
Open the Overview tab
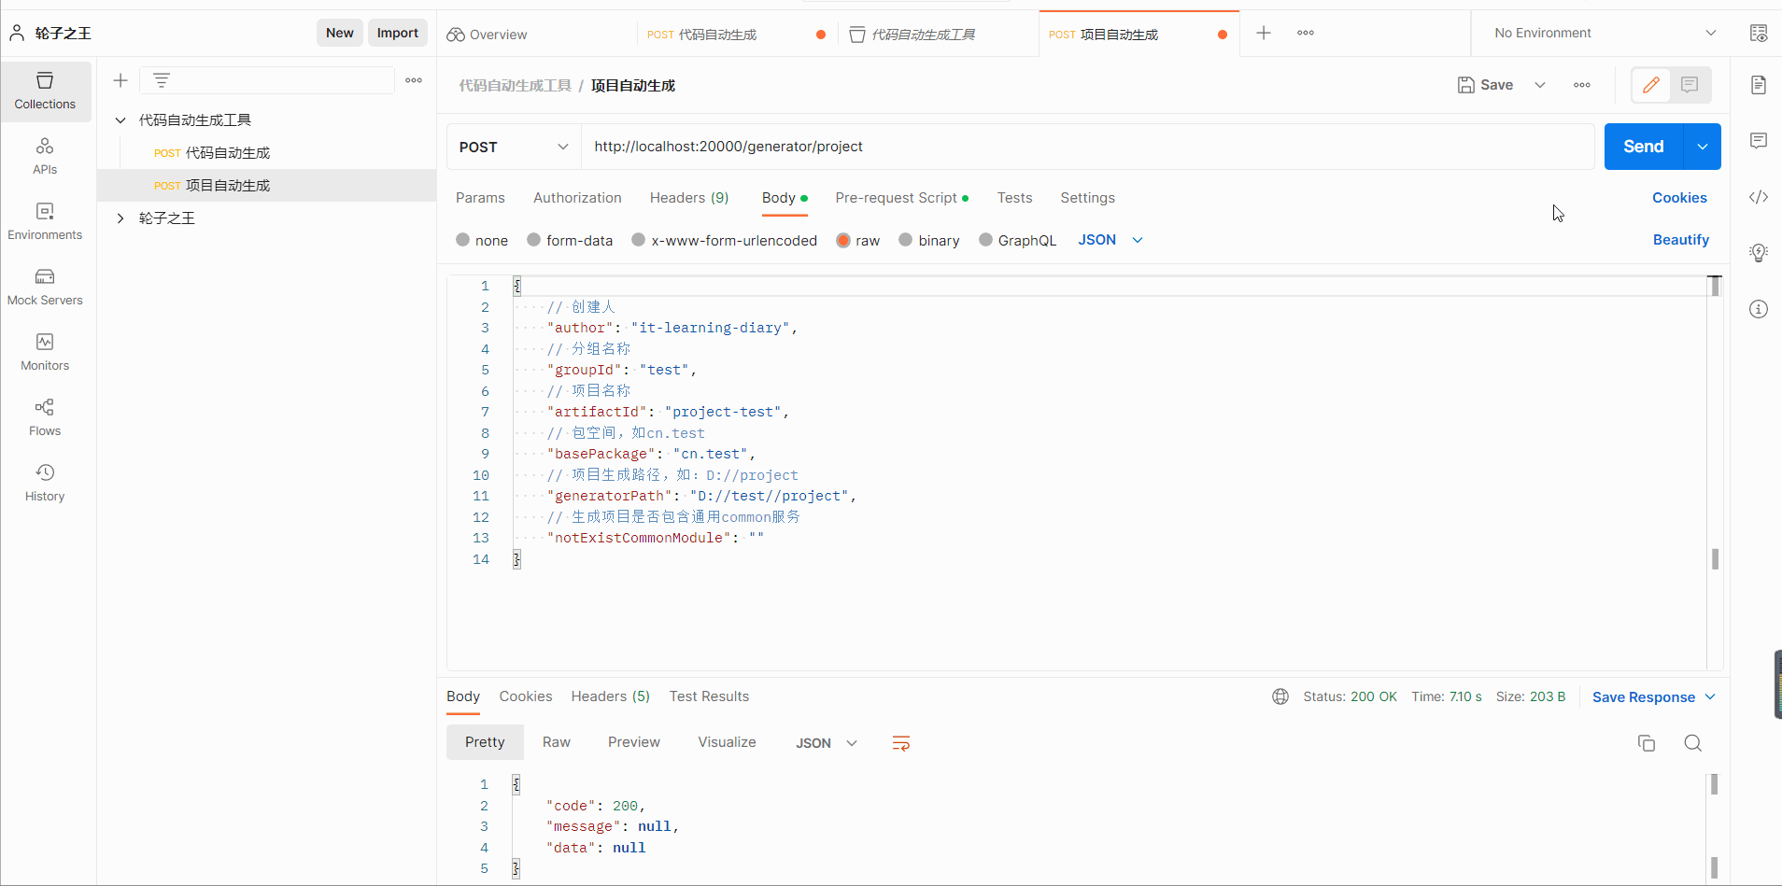488,35
